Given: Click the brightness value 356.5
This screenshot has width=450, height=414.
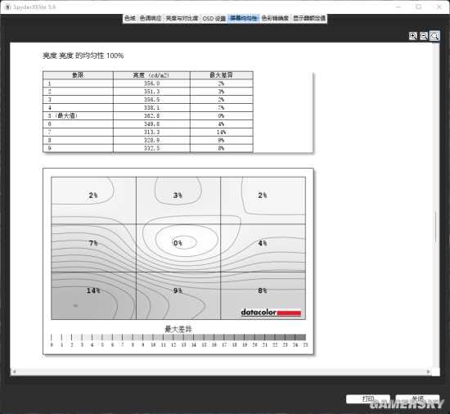Looking at the screenshot, I should (x=151, y=100).
